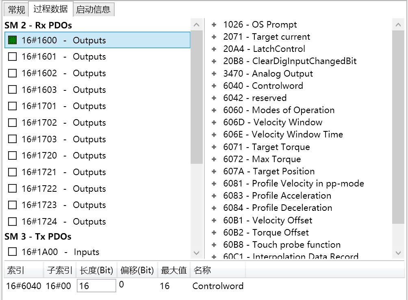Image resolution: width=408 pixels, height=300 pixels.
Task: Select the 过程数据 tab
Action: (x=51, y=9)
